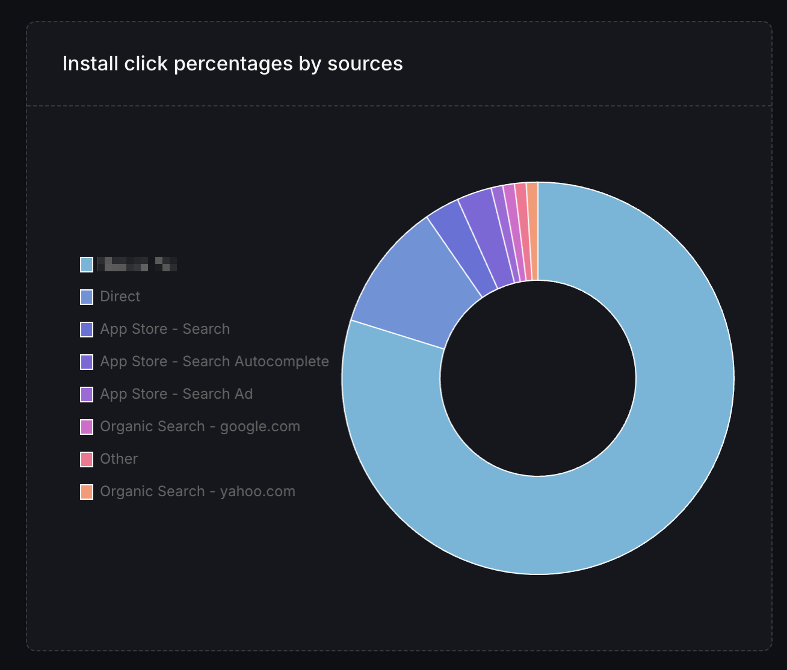Viewport: 787px width, 670px height.
Task: Click the Install click percentages by sources title
Action: coord(233,64)
